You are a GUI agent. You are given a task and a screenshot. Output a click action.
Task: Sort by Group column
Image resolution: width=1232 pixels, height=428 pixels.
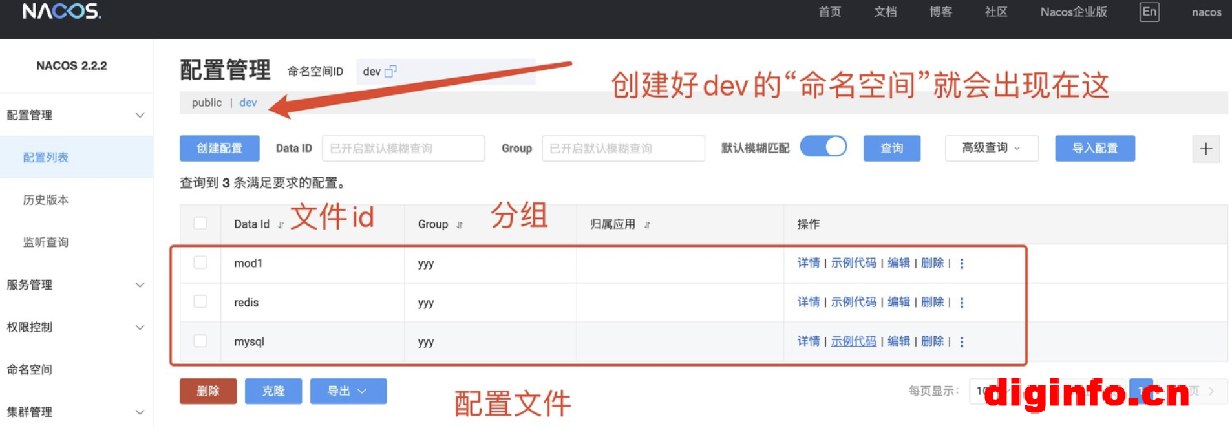[460, 225]
